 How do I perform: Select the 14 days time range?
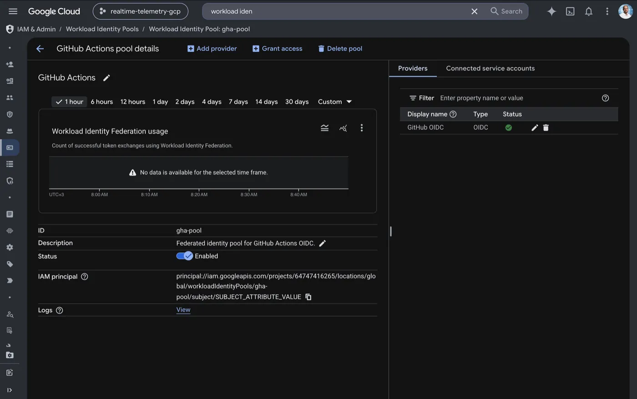[x=267, y=102]
